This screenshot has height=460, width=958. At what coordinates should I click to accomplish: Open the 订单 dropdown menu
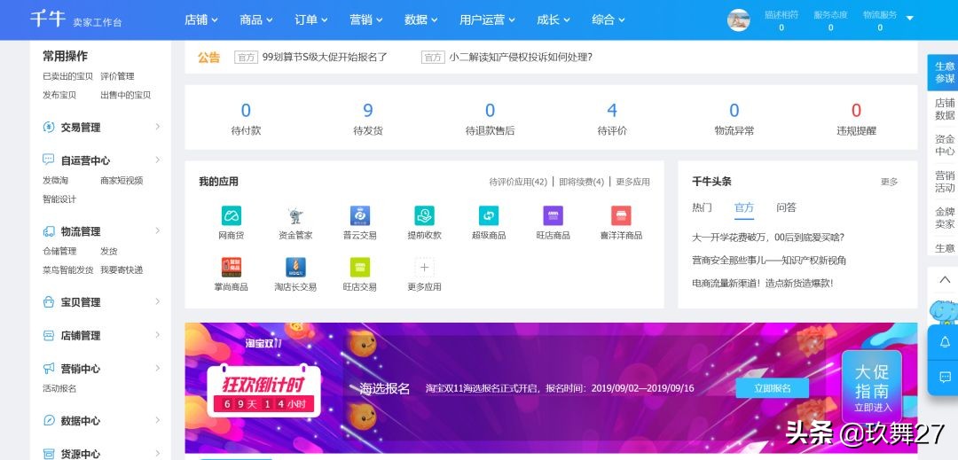click(x=311, y=19)
